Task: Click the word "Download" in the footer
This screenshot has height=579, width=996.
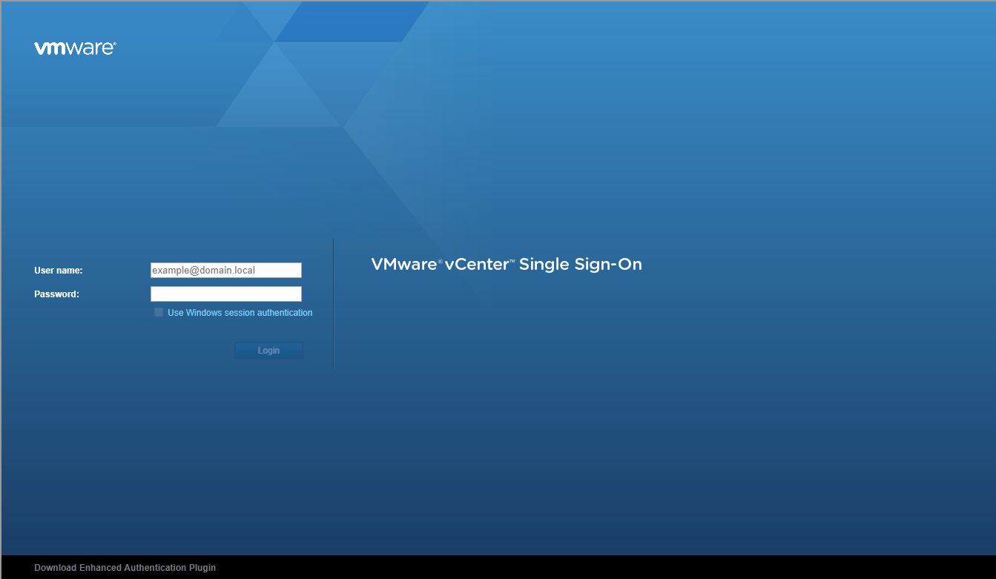Action: (x=55, y=568)
